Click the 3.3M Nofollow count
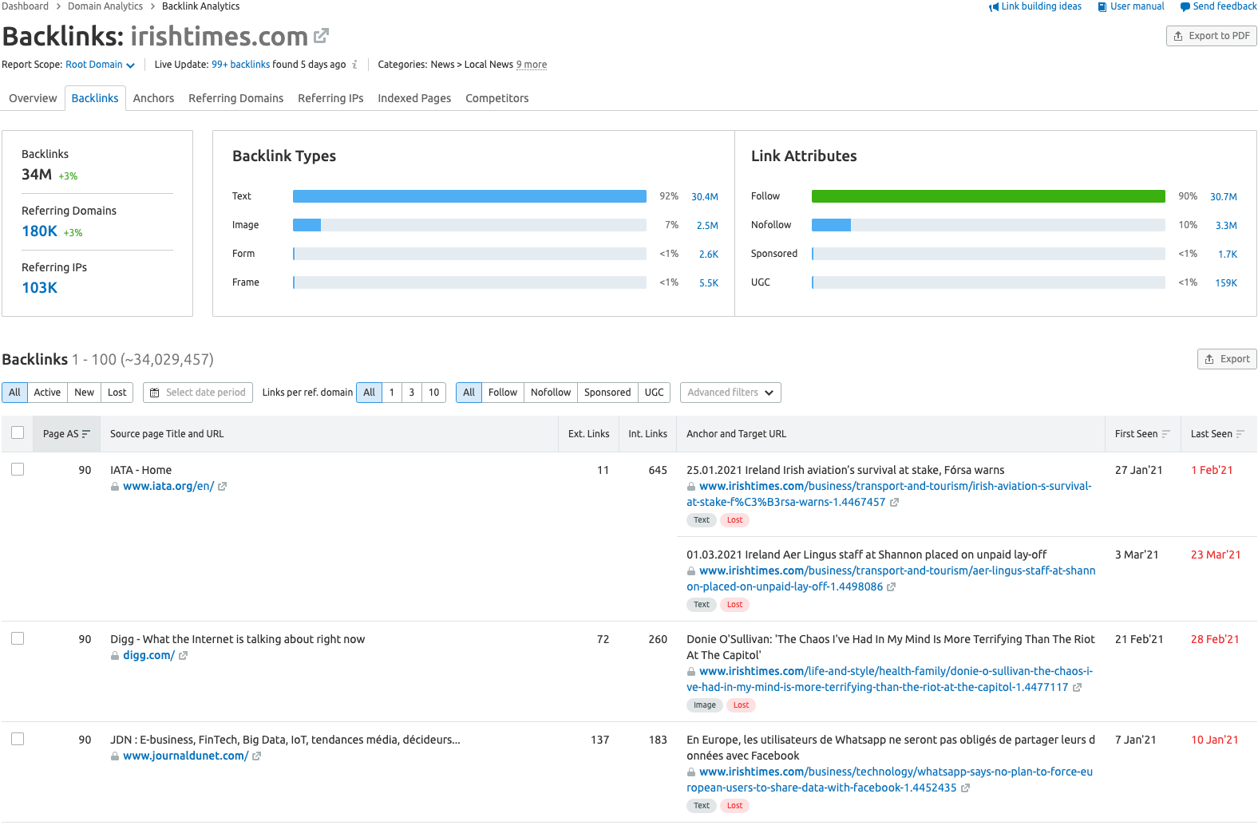The image size is (1258, 829). click(1226, 226)
